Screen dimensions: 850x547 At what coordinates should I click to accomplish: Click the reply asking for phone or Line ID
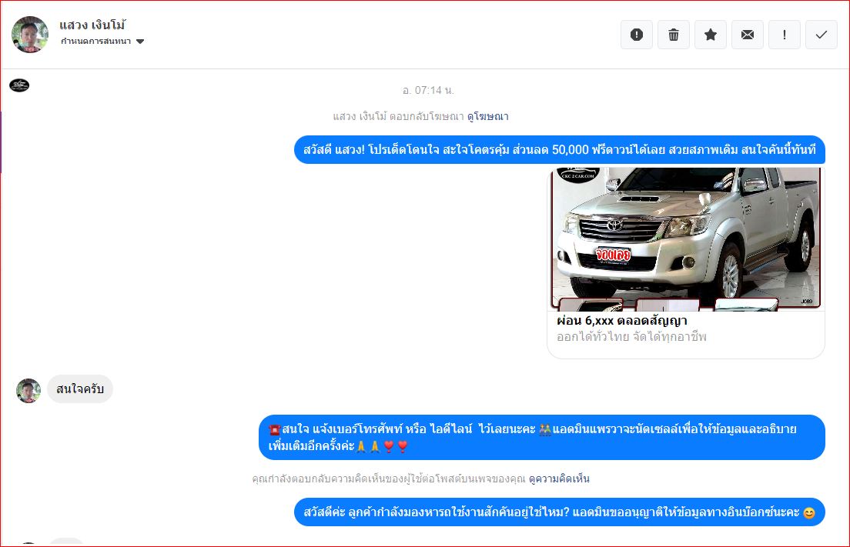(x=541, y=437)
